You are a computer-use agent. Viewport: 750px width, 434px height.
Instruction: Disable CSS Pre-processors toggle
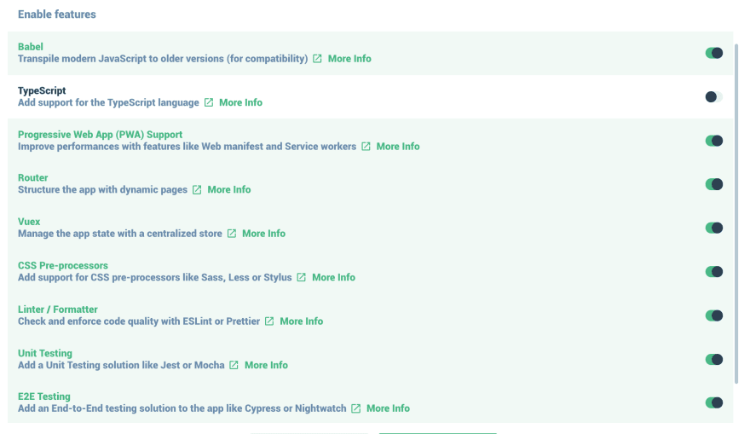[x=713, y=272]
